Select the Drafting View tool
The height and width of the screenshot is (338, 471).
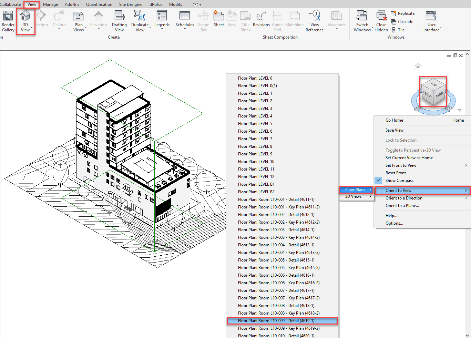(119, 21)
